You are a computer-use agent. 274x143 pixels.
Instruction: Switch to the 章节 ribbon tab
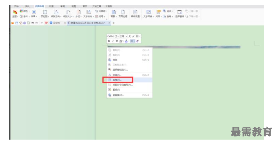point(85,6)
